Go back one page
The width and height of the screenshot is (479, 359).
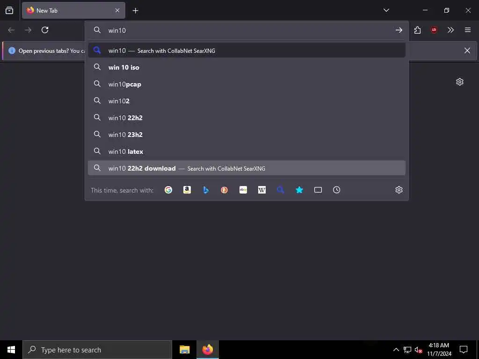(11, 30)
